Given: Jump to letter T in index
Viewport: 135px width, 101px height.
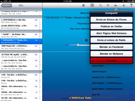Looking at the screenshot, I should [x=40, y=75].
